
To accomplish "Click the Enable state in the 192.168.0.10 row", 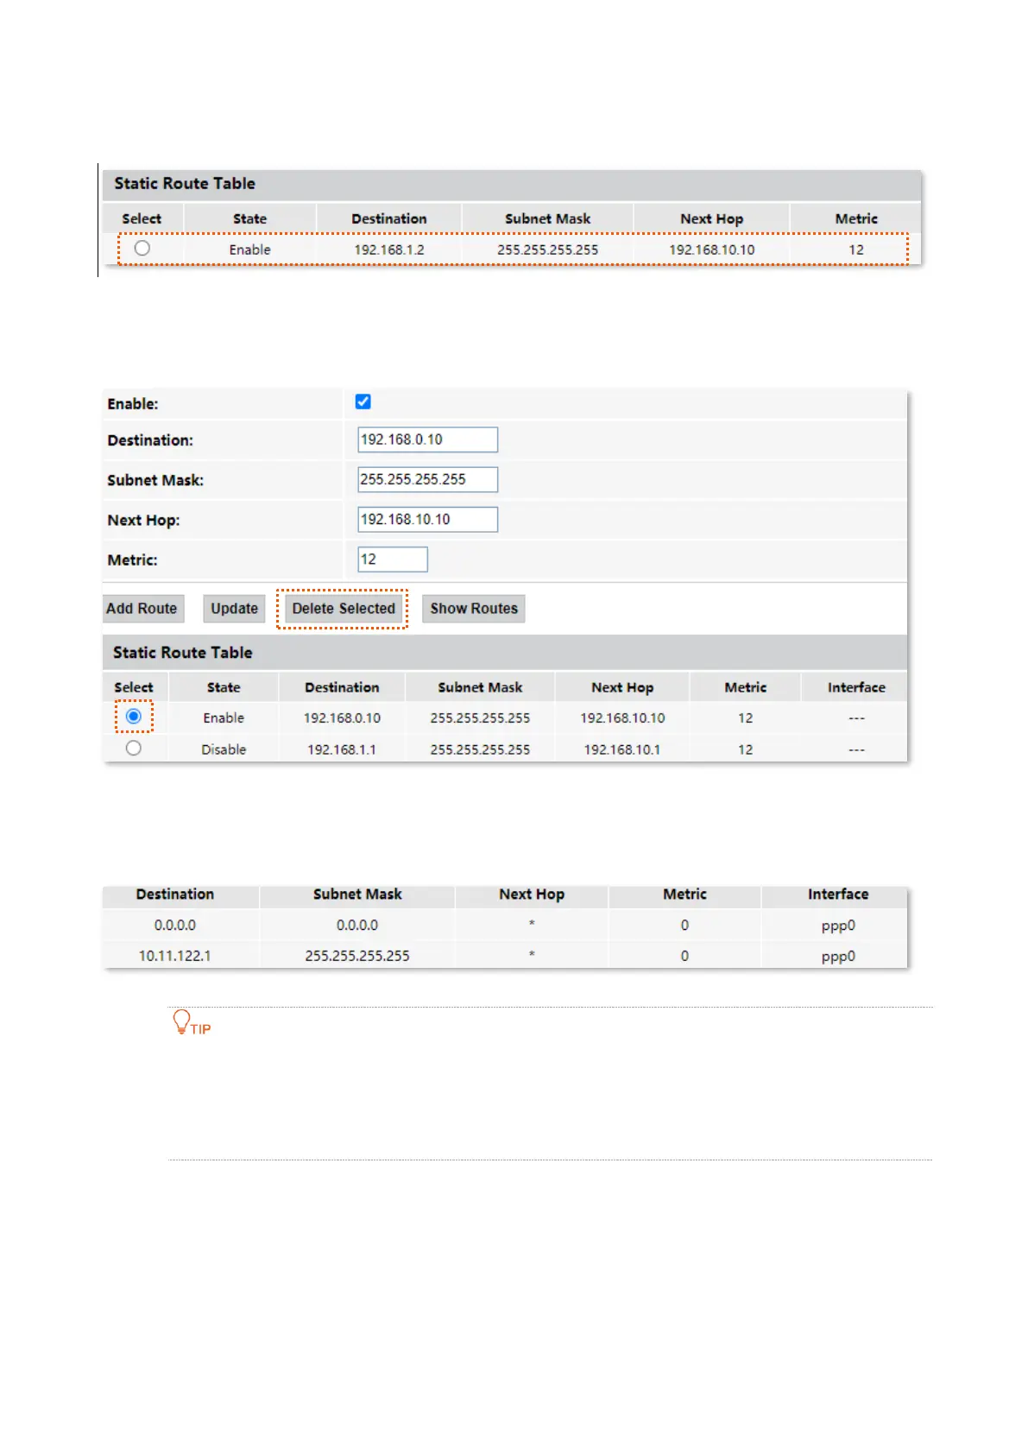I will click(x=224, y=718).
